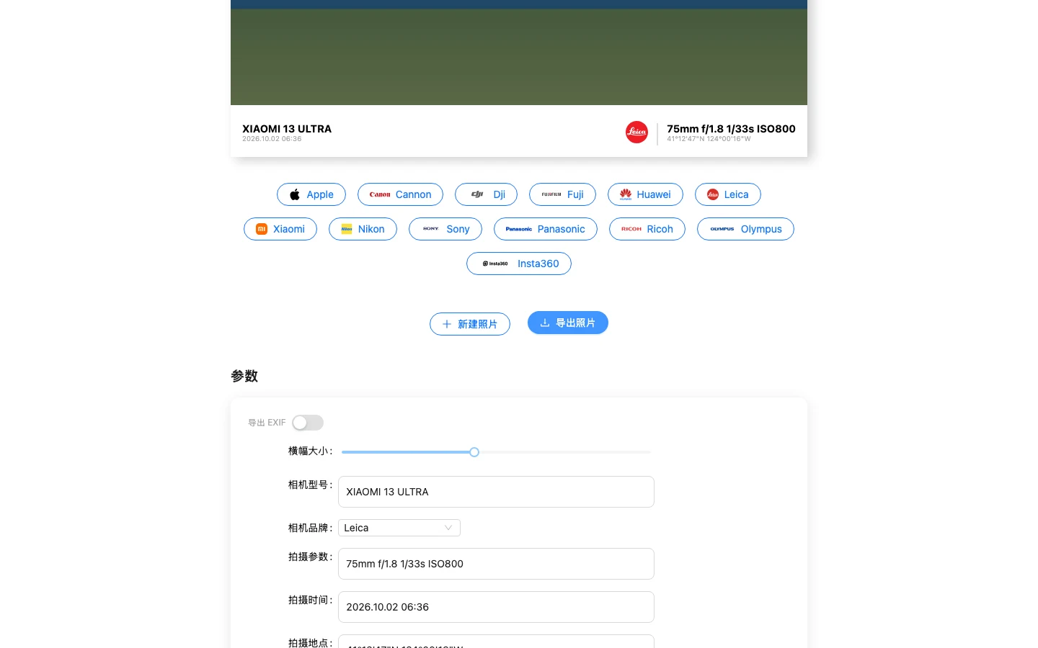The height and width of the screenshot is (648, 1038).
Task: Select the Cannon brand label
Action: 414,194
